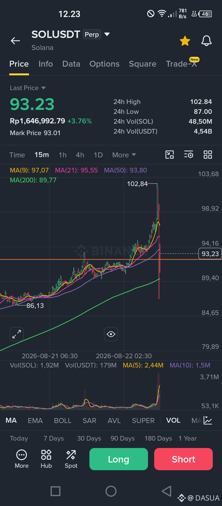Viewport: 222px width, 506px height.
Task: Toggle the favorite star for SOLUSDT
Action: tap(185, 41)
